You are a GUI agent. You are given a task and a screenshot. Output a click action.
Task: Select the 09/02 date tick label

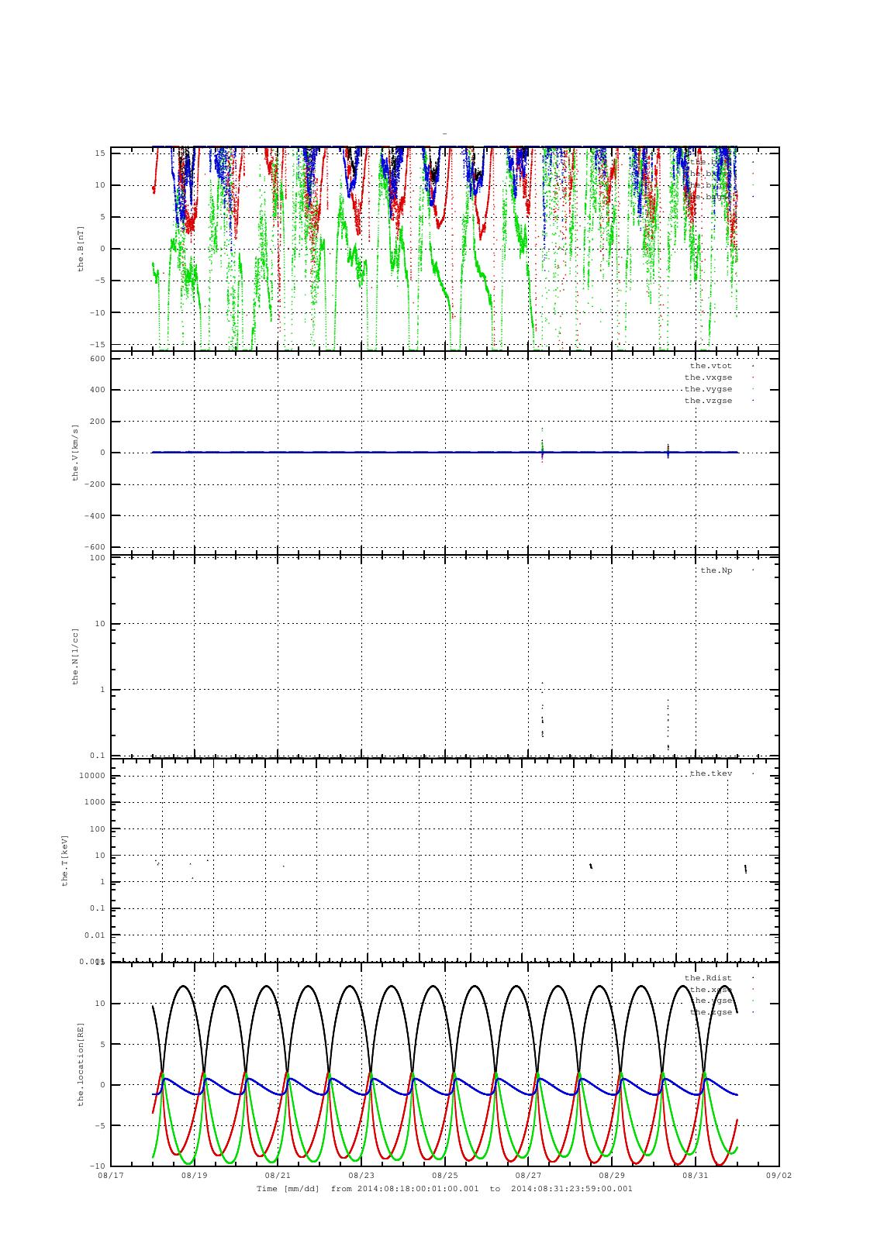(779, 1175)
